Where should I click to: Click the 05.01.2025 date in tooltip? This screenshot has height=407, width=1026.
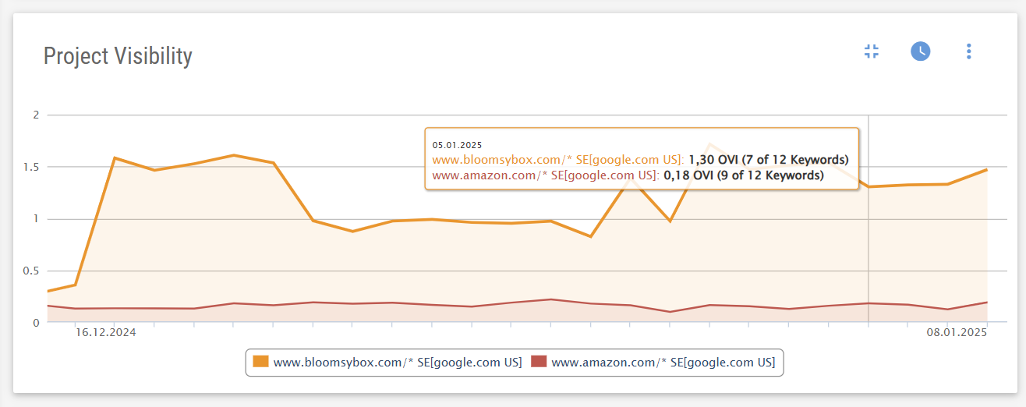458,145
